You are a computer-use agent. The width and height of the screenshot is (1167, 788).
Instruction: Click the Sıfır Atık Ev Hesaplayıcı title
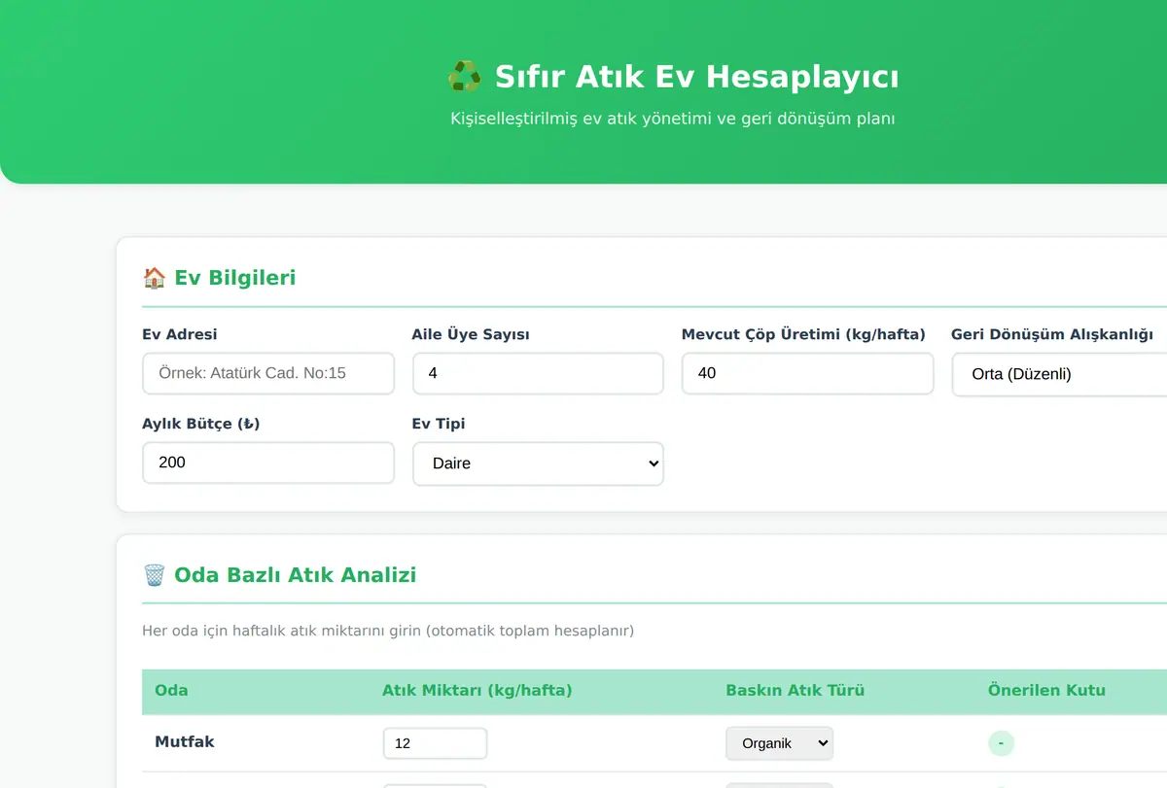click(x=696, y=76)
